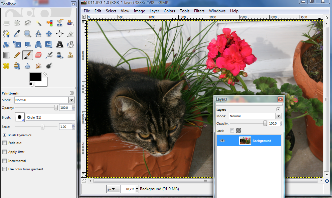
Task: Open the zoom percentage dropdown
Action: (x=137, y=189)
